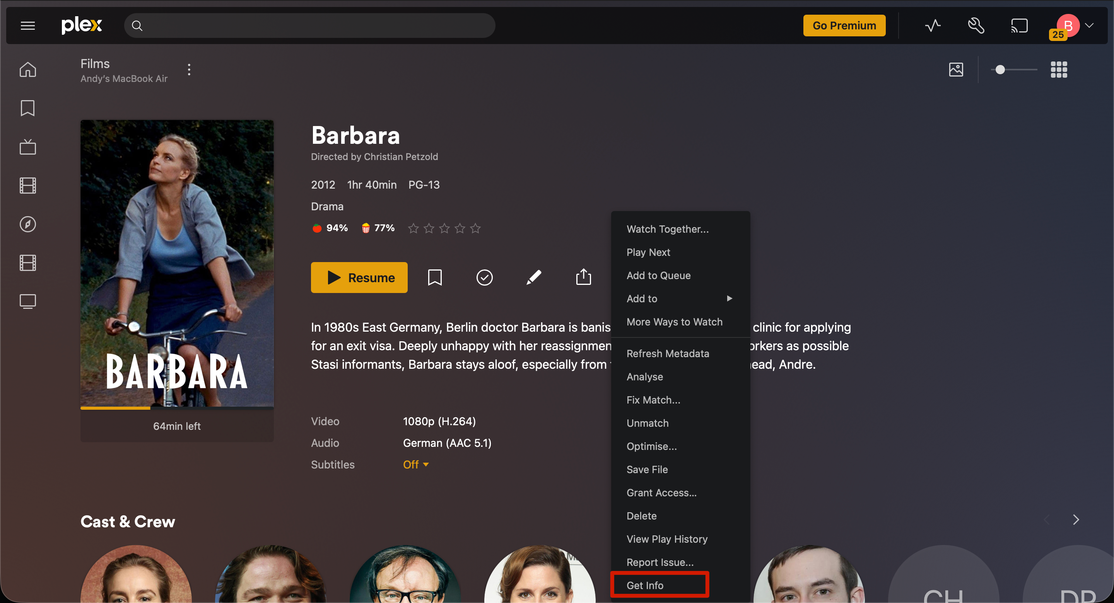The image size is (1114, 603).
Task: Click the Go Premium button
Action: 844,26
